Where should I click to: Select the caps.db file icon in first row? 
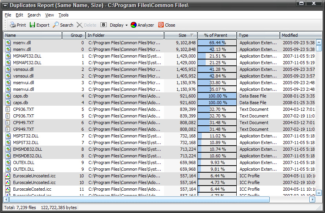pos(8,96)
